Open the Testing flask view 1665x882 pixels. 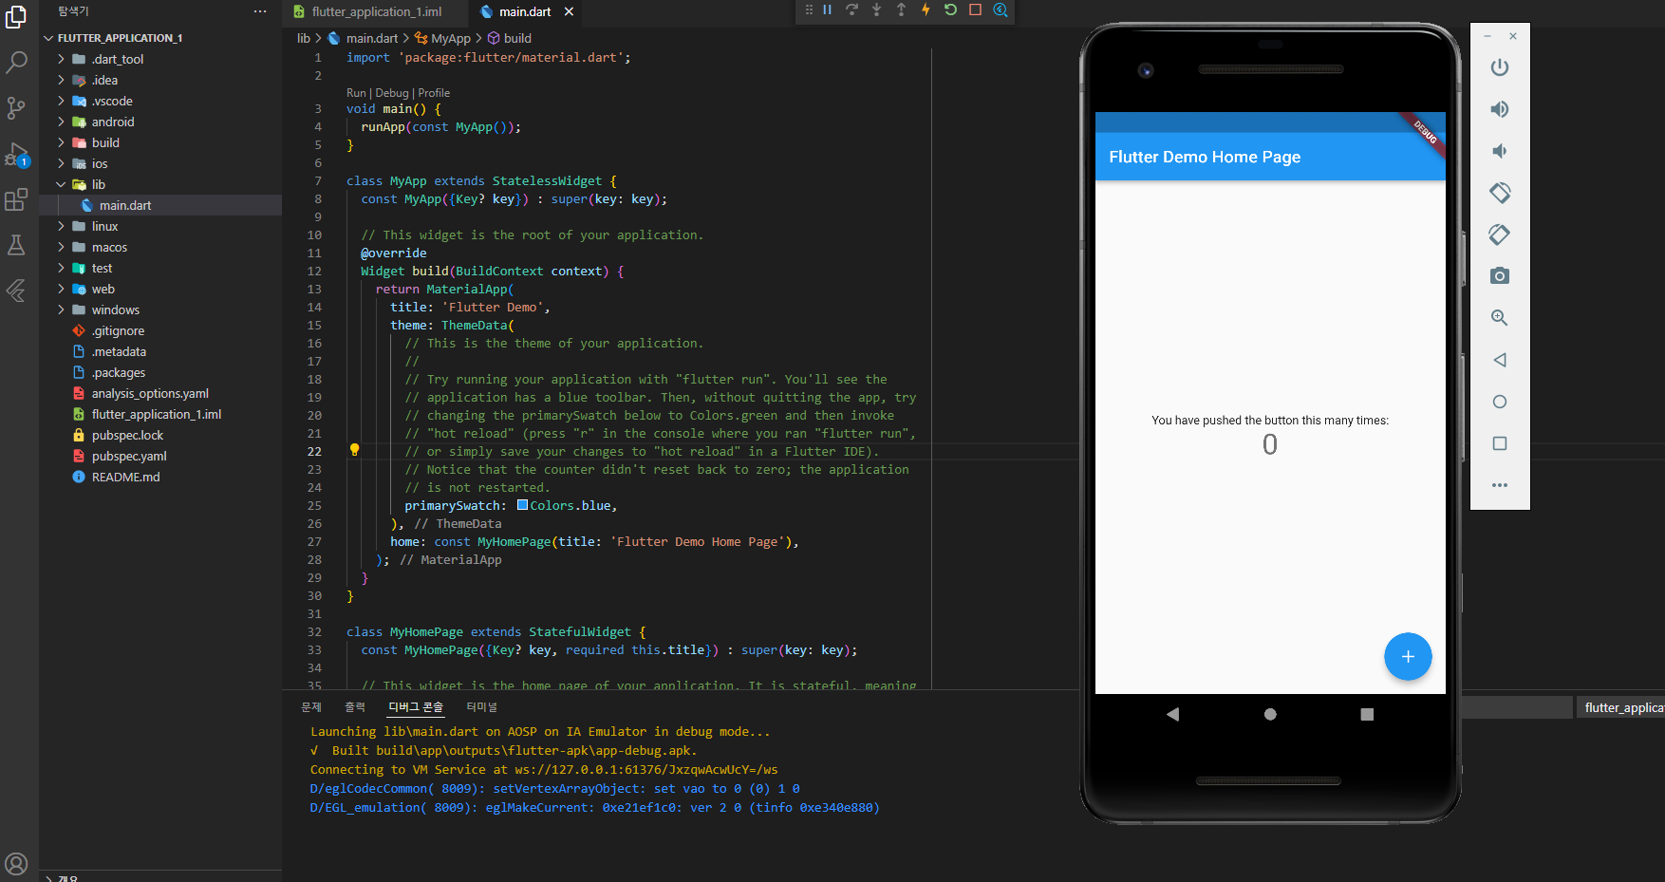click(x=16, y=245)
